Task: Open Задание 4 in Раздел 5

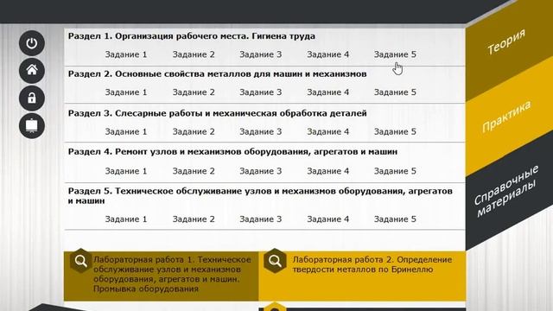Action: pos(328,219)
